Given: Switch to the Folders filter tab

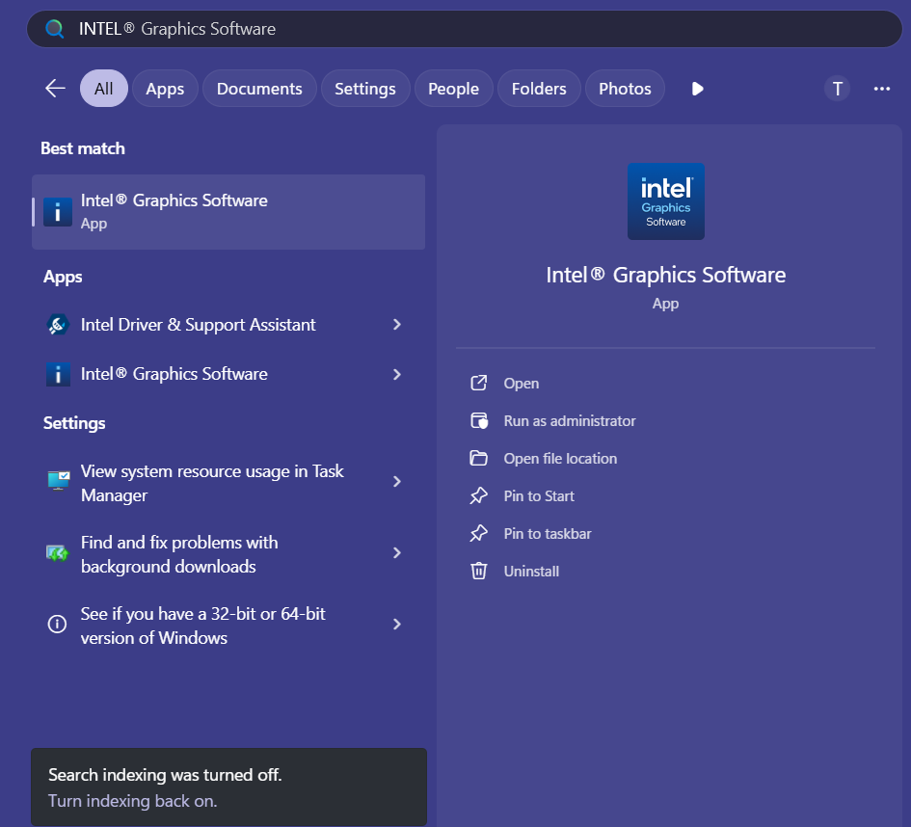Looking at the screenshot, I should click(x=539, y=89).
